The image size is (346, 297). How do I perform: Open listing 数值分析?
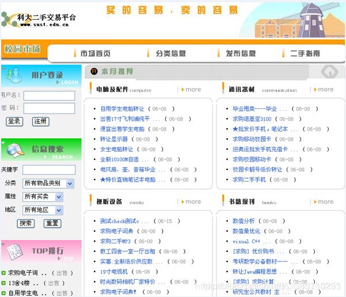point(244,221)
